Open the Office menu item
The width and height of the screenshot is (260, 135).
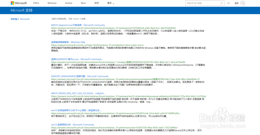(36, 3)
